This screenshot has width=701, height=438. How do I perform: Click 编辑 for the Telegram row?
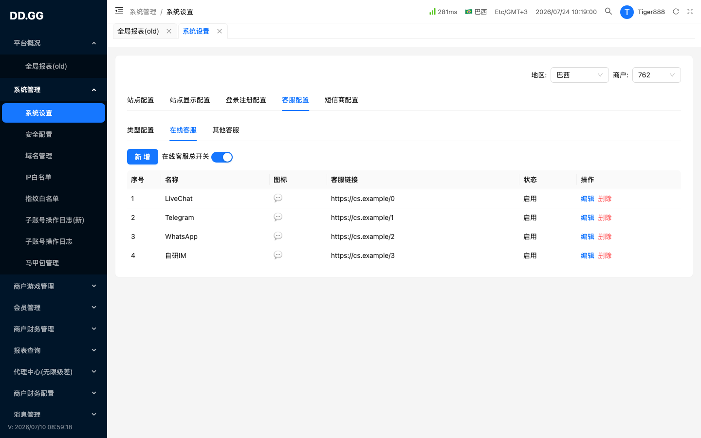click(x=587, y=218)
